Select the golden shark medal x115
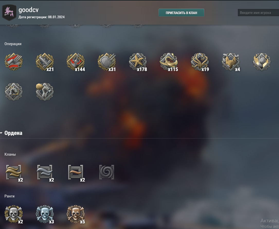This screenshot has width=279, height=229. click(x=169, y=62)
